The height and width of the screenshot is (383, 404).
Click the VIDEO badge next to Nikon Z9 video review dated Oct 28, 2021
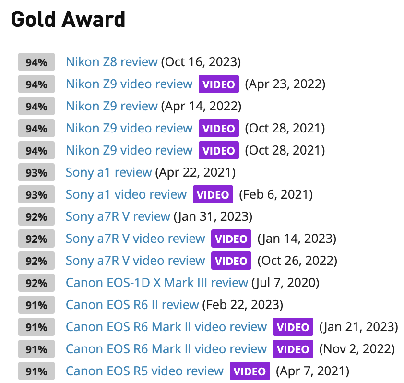pyautogui.click(x=218, y=128)
